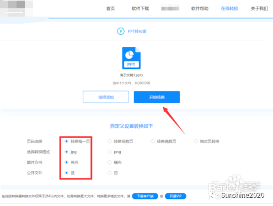The width and height of the screenshot is (273, 206).
Task: Open the 关于我们 navigation item
Action: (x=259, y=8)
